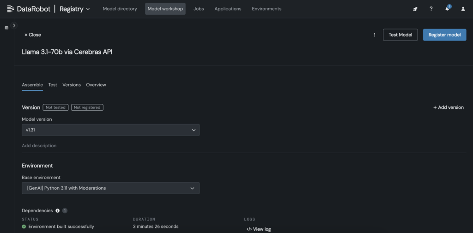The width and height of the screenshot is (473, 233).
Task: Click the DataRobot logo icon
Action: 11,9
